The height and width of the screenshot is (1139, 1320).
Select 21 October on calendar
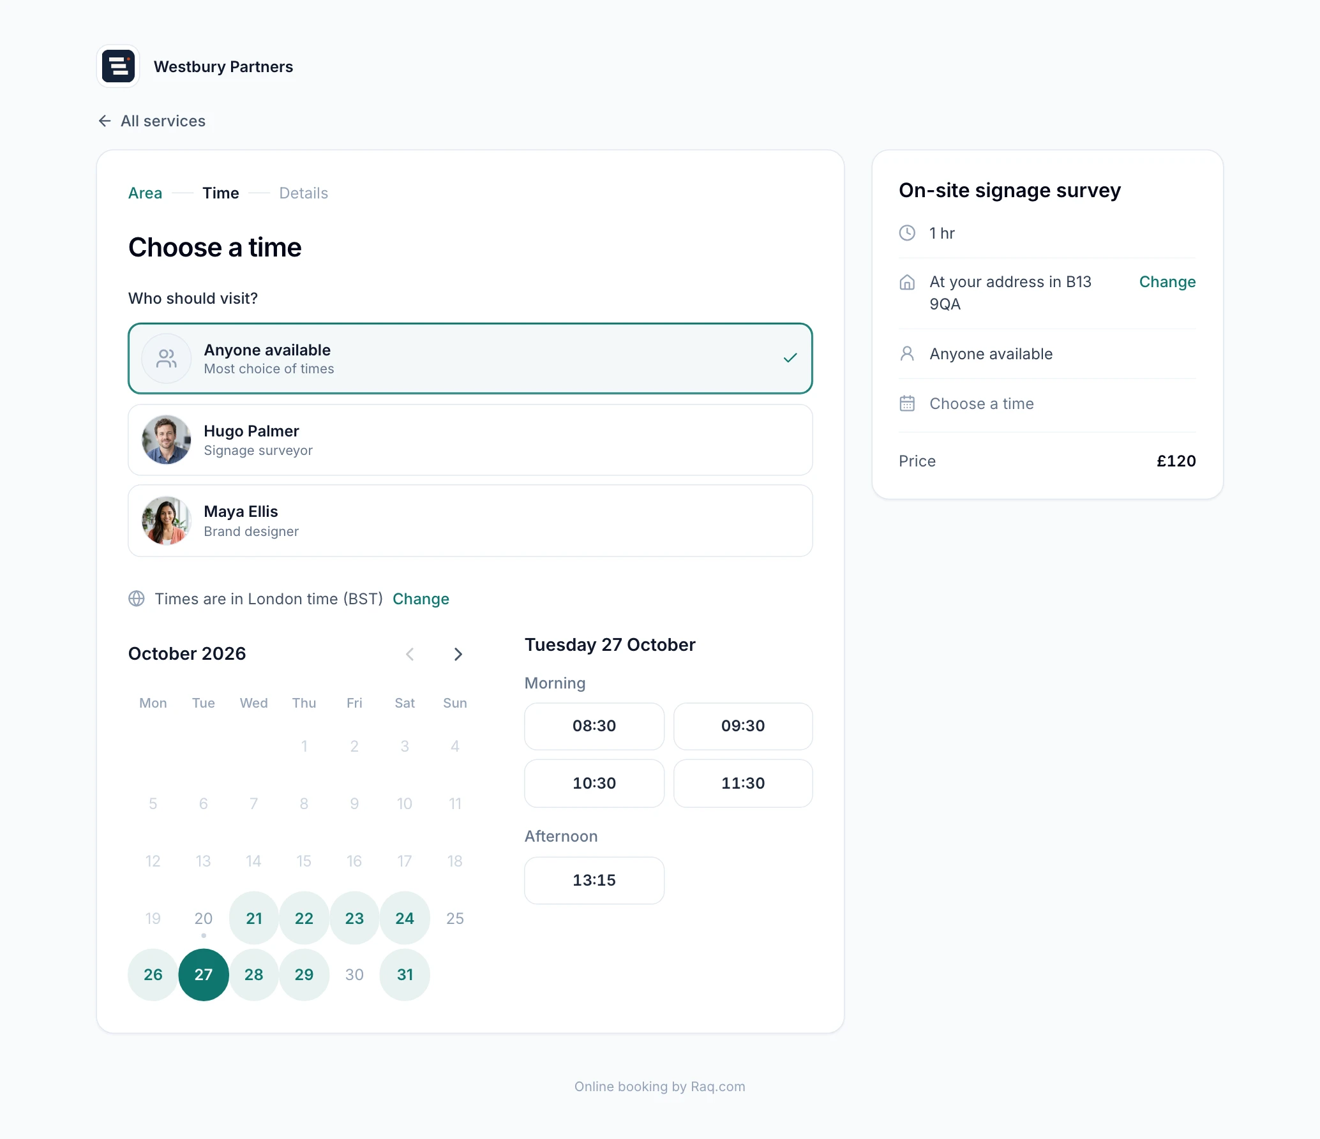[x=254, y=918]
